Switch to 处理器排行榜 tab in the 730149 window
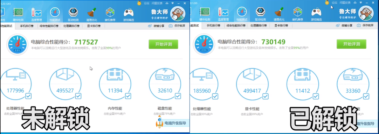 [x=258, y=26]
